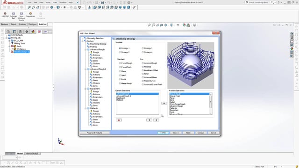Click the Available Operations scrollbar thumb
This screenshot has width=299, height=168.
tap(211, 102)
